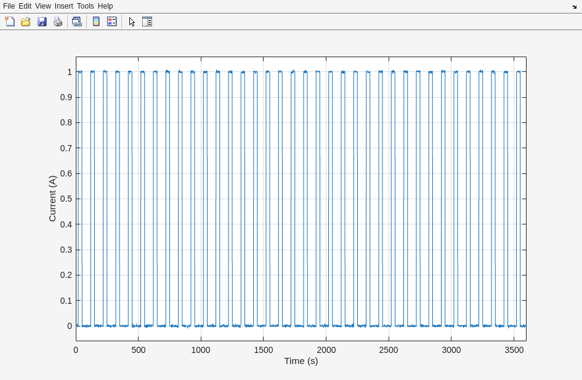The width and height of the screenshot is (582, 380).
Task: Open a file with the folder icon
Action: click(26, 22)
